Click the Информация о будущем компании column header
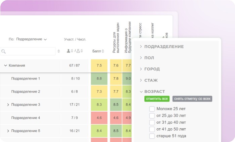Image resolution: width=235 pixels, height=142 pixels. (x=128, y=37)
